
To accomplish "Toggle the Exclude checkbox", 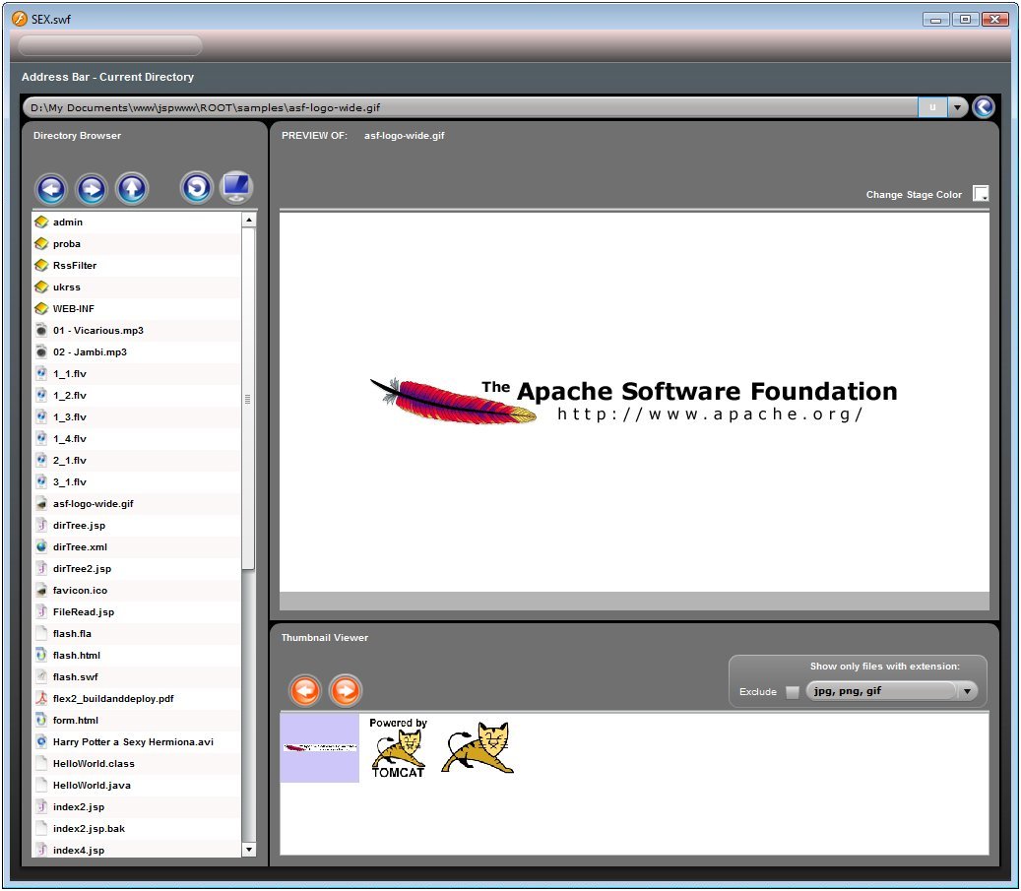I will [x=792, y=692].
